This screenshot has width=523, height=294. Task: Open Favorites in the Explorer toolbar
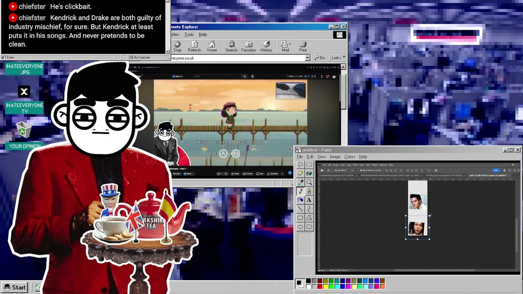click(248, 47)
